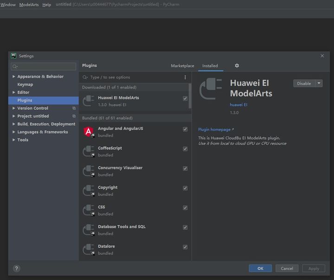Click Downloaded (1 of 1 enabled) header
The image size is (334, 280).
point(109,87)
